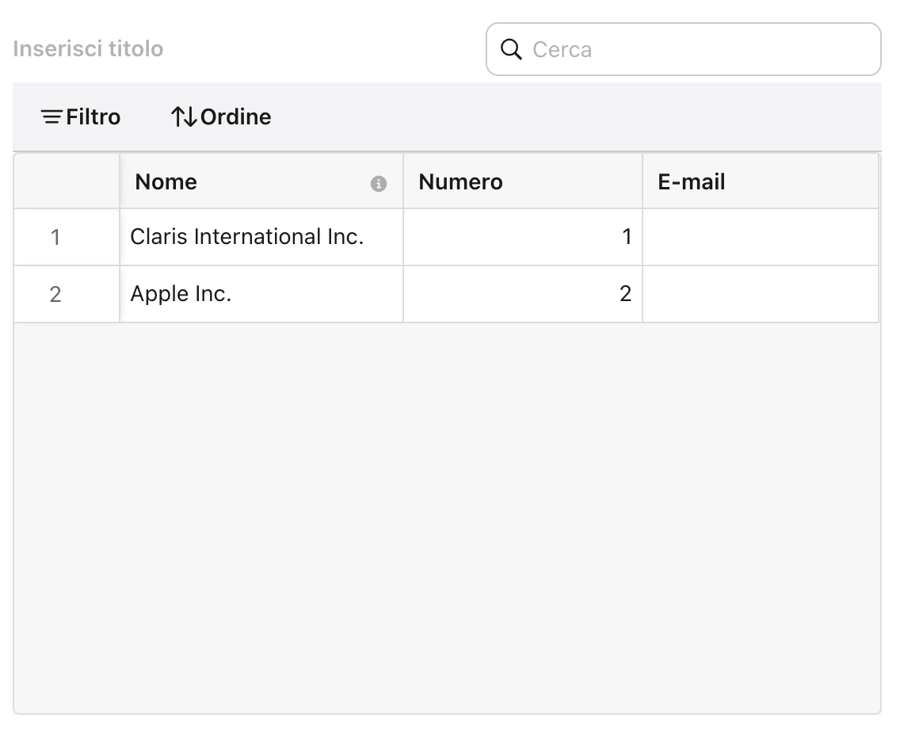The image size is (900, 729).
Task: Click the Numero cell containing 2
Action: pos(523,294)
